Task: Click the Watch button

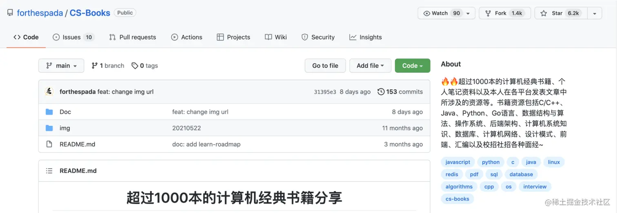Action: pos(446,13)
